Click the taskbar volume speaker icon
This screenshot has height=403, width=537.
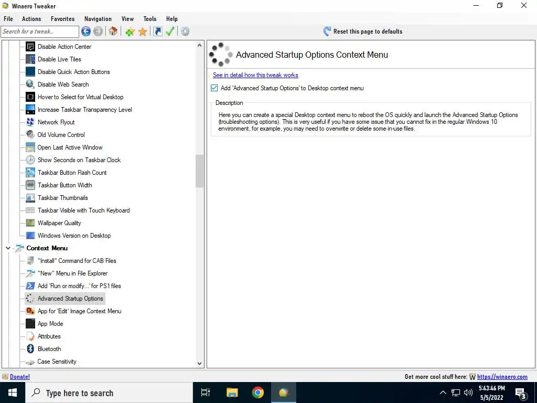pyautogui.click(x=468, y=393)
